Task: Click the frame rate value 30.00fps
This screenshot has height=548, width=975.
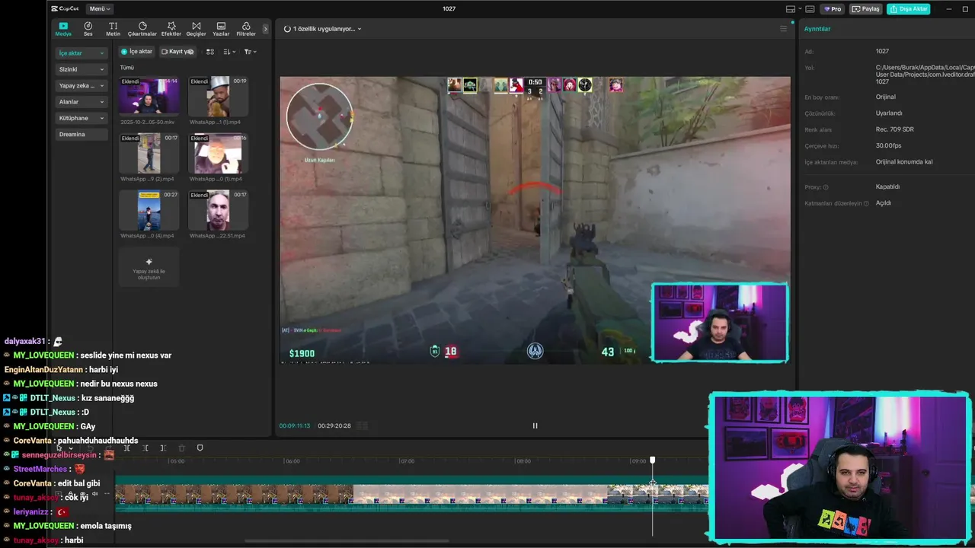Action: click(x=888, y=145)
